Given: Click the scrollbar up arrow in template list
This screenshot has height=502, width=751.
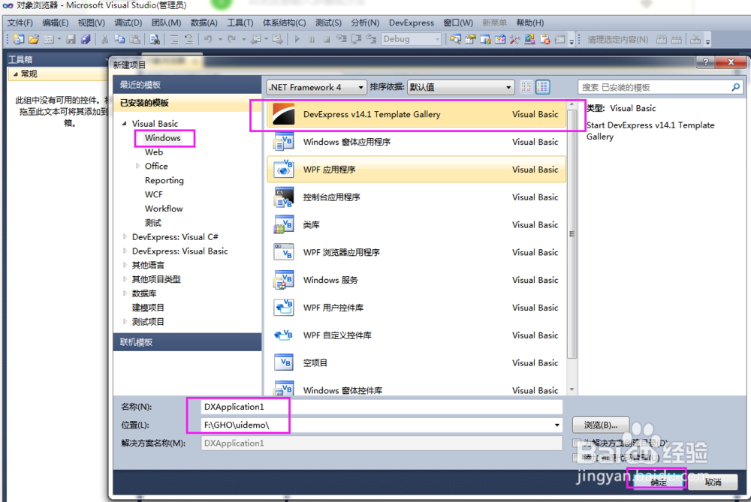Looking at the screenshot, I should point(572,104).
